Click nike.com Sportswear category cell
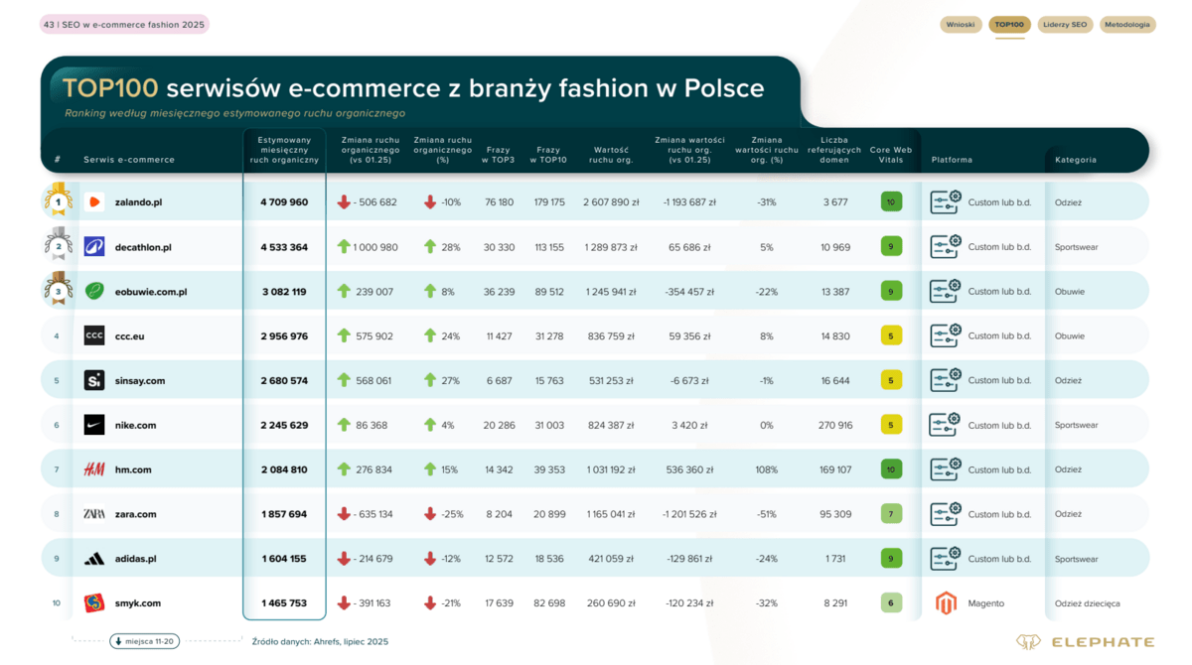 click(1077, 425)
